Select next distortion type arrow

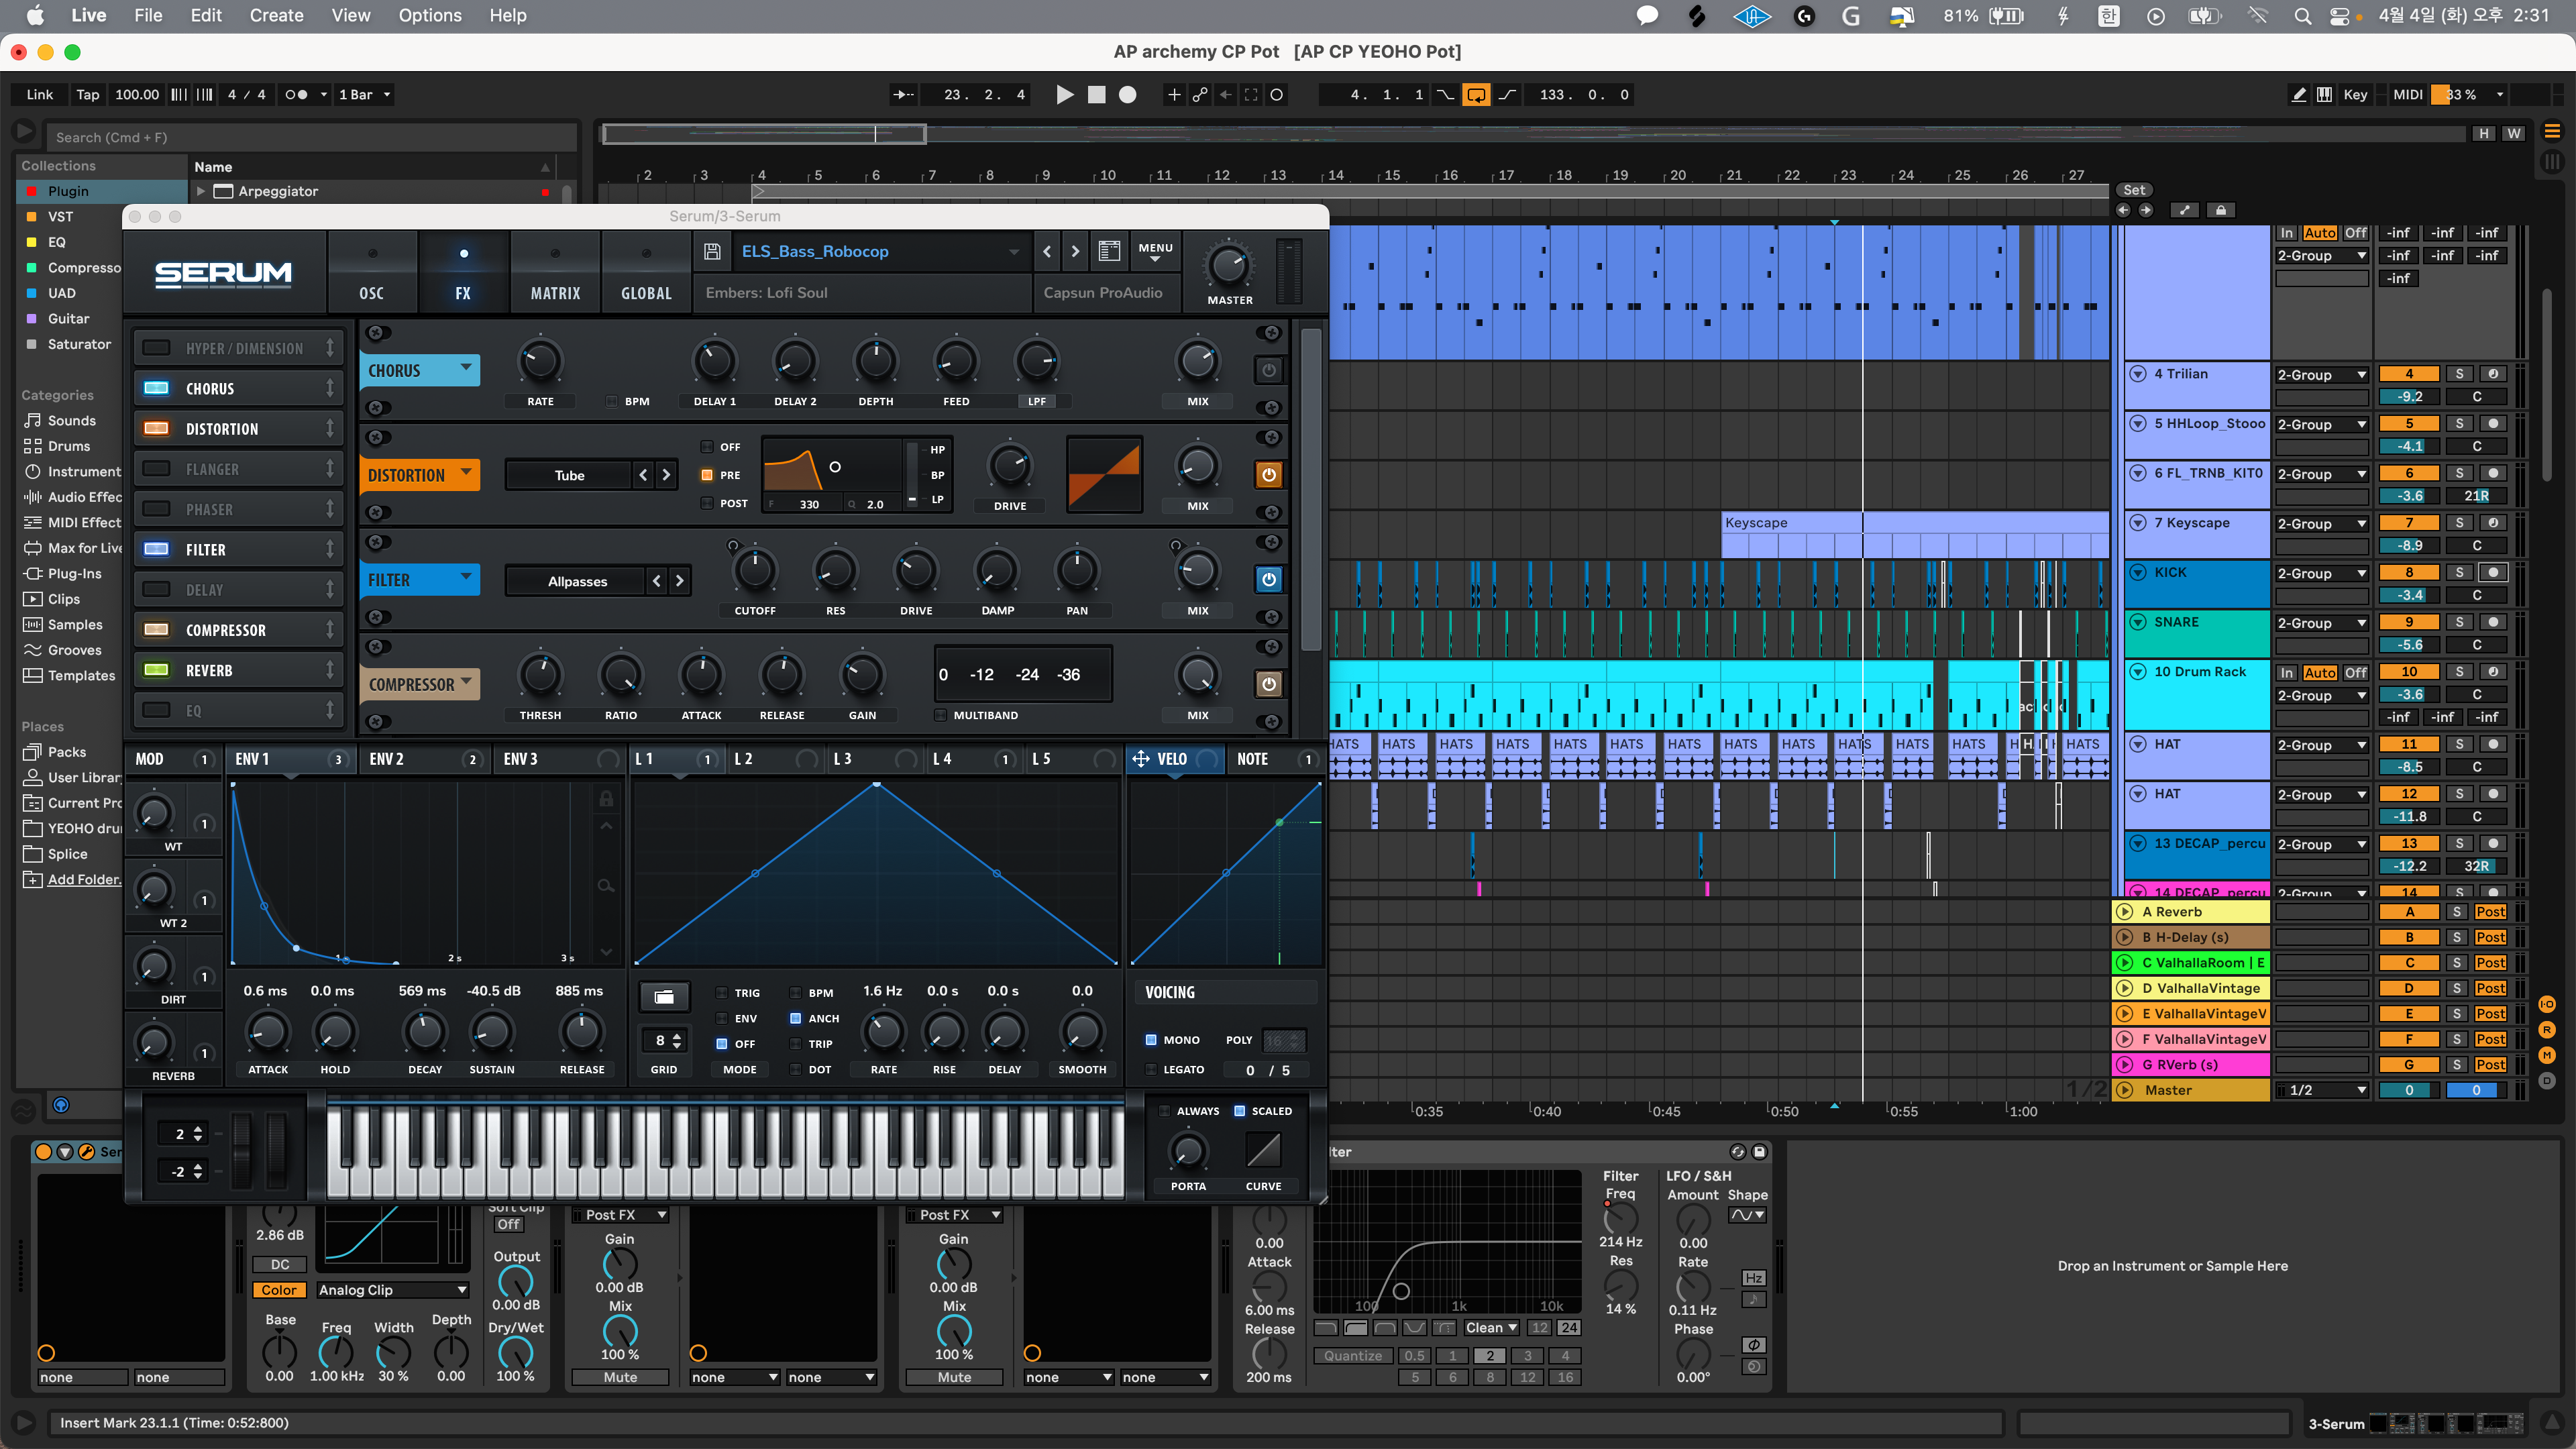[x=666, y=475]
